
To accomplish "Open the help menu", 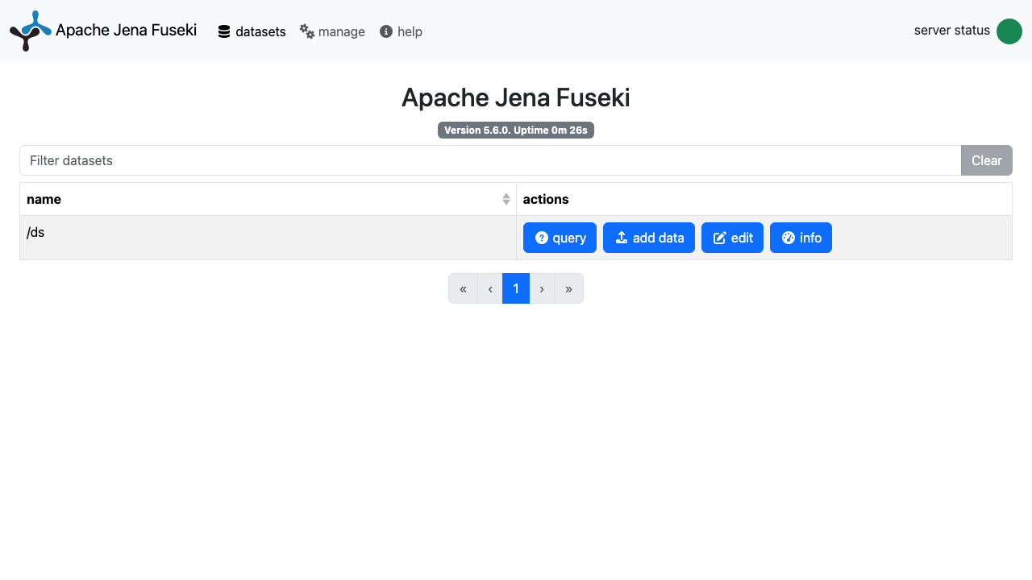I will tap(401, 31).
